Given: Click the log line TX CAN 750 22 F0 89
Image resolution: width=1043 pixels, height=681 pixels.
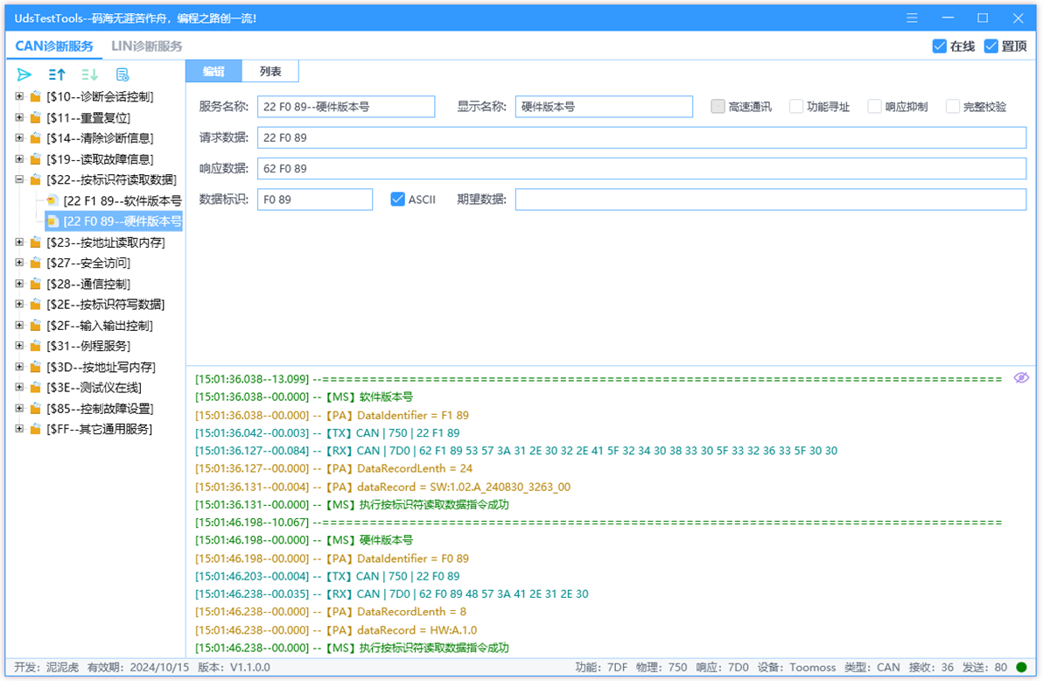Looking at the screenshot, I should [327, 577].
